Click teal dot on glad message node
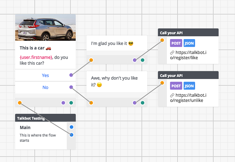235x162 pixels. [143, 60]
